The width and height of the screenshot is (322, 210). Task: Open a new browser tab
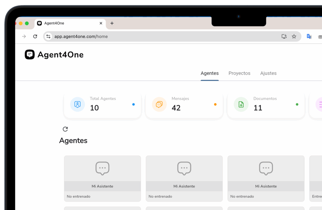pos(112,23)
